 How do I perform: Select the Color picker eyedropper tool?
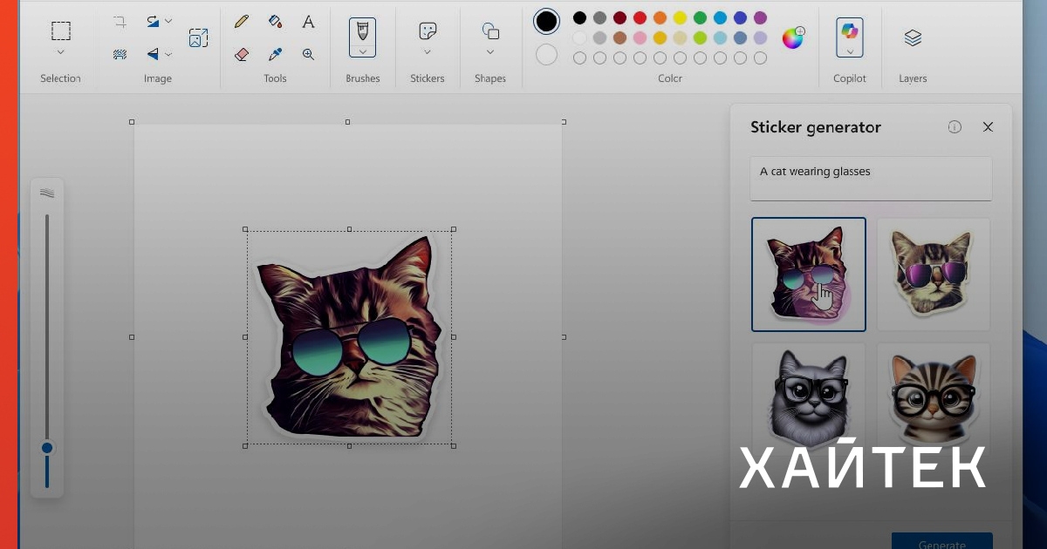click(x=275, y=54)
